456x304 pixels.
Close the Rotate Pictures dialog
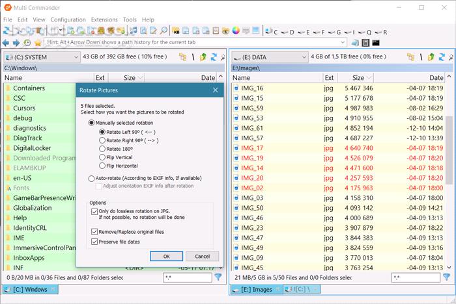(216, 90)
